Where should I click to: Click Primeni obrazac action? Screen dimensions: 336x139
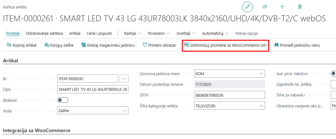(x=159, y=45)
